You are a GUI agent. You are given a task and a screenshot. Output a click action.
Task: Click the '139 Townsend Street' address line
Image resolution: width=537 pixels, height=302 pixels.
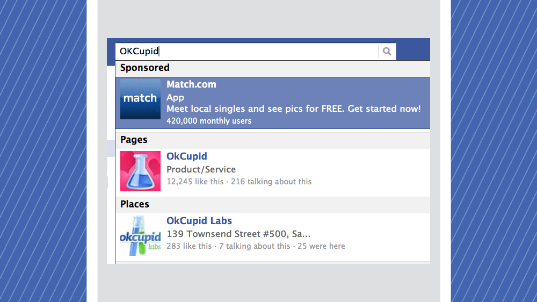pyautogui.click(x=238, y=234)
